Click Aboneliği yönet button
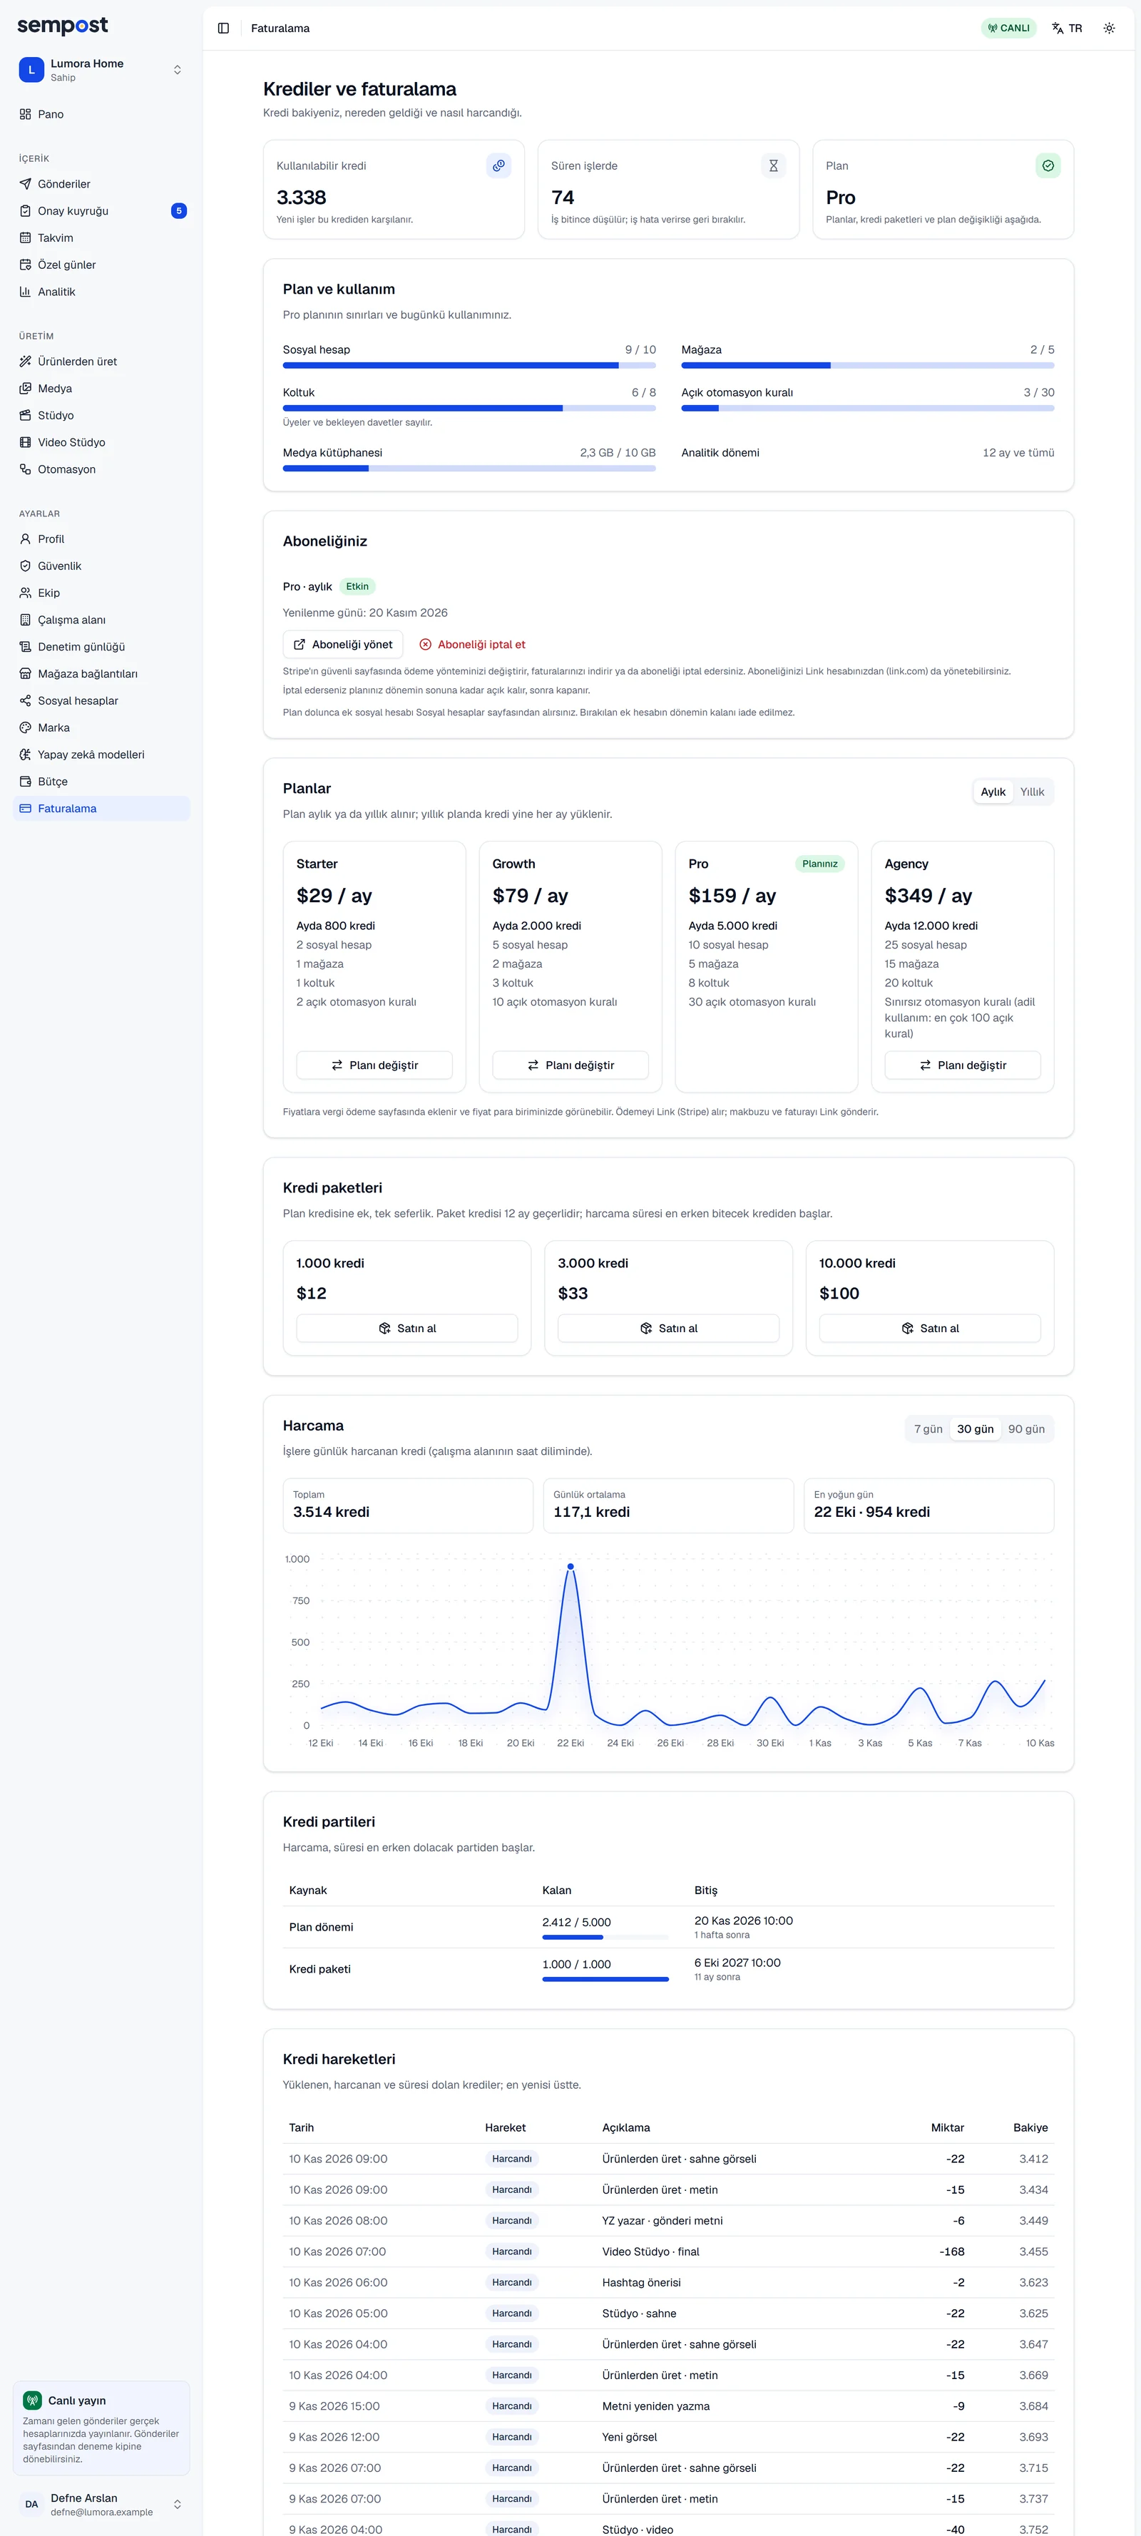 click(342, 645)
